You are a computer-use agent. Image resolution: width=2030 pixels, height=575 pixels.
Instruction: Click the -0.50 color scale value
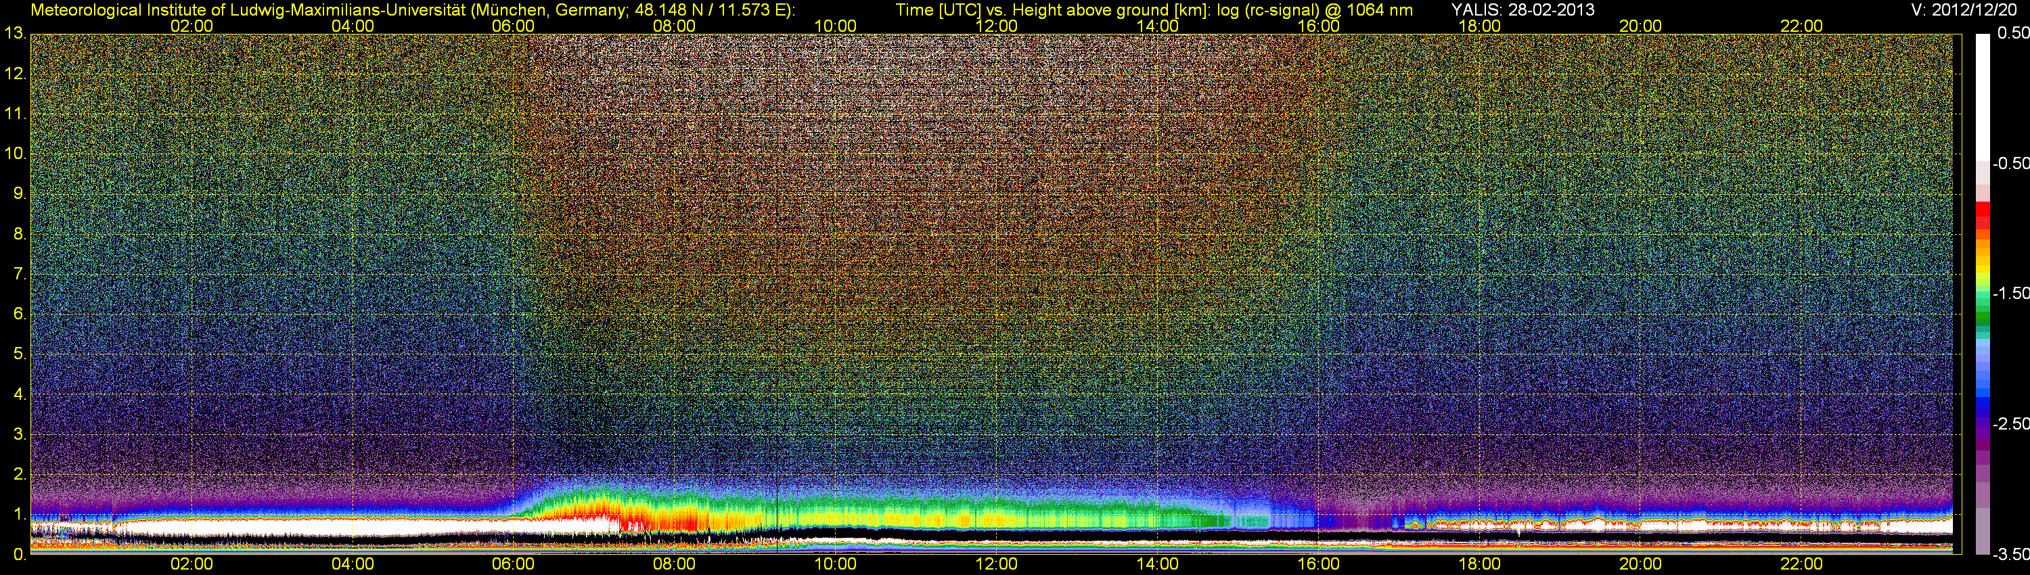tap(2010, 163)
